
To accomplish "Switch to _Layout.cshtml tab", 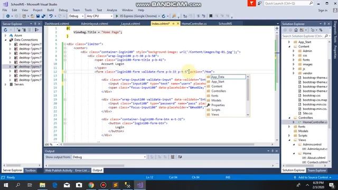I will pos(130,24).
